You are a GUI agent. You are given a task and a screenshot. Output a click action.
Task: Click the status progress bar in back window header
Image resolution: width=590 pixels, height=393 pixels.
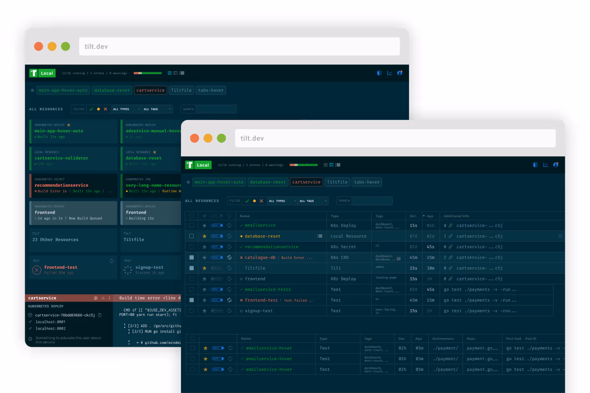click(x=147, y=73)
